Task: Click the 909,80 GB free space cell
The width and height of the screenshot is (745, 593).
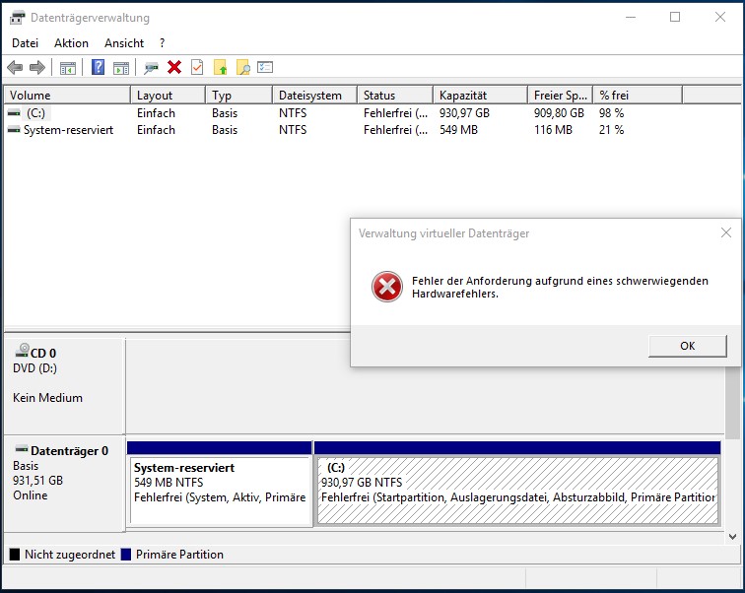Action: point(559,113)
